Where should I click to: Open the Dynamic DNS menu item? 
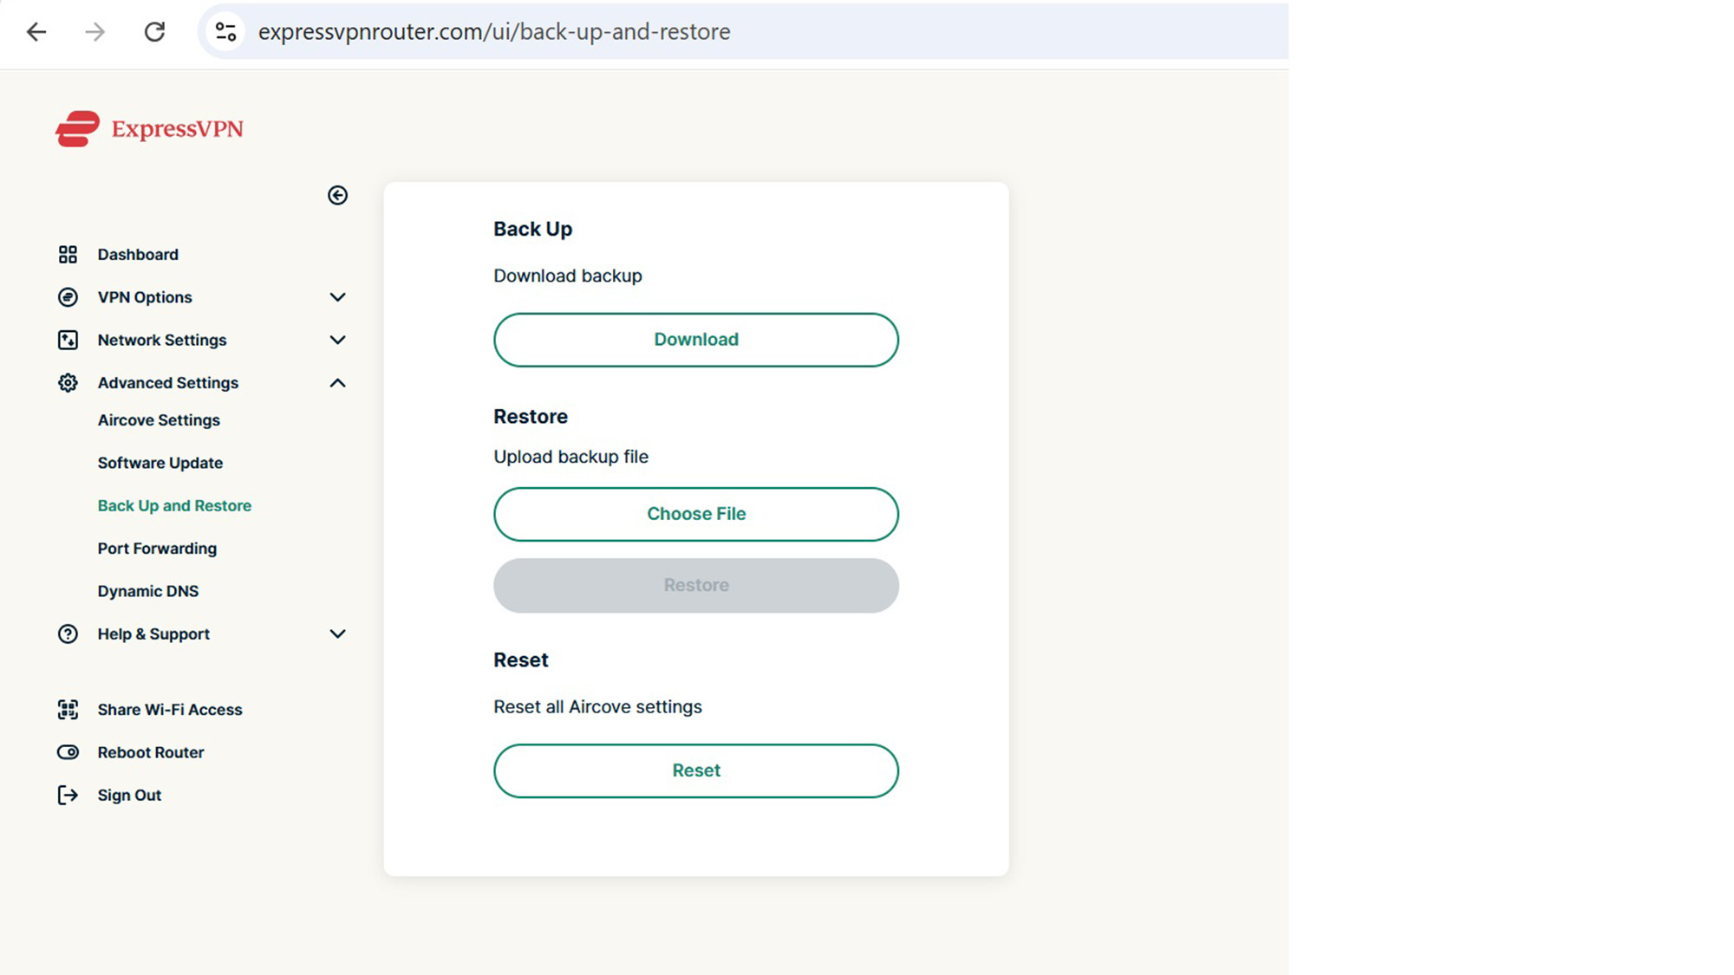[148, 591]
